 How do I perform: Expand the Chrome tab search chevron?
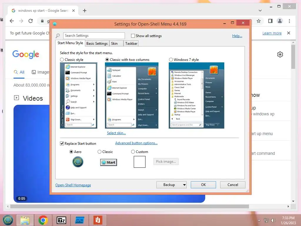tap(260, 11)
